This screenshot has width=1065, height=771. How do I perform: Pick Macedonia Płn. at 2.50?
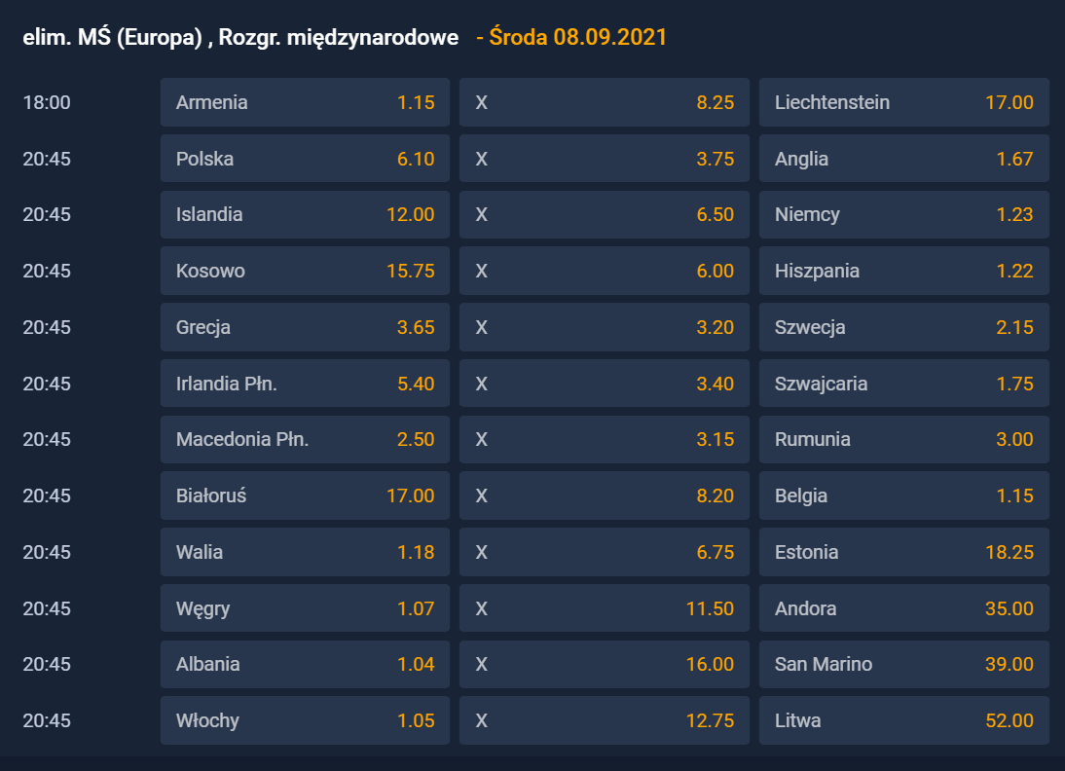(305, 439)
